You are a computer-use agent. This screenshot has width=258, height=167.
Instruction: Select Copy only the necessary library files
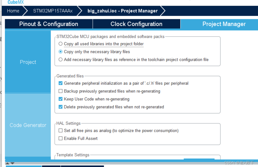coord(60,52)
